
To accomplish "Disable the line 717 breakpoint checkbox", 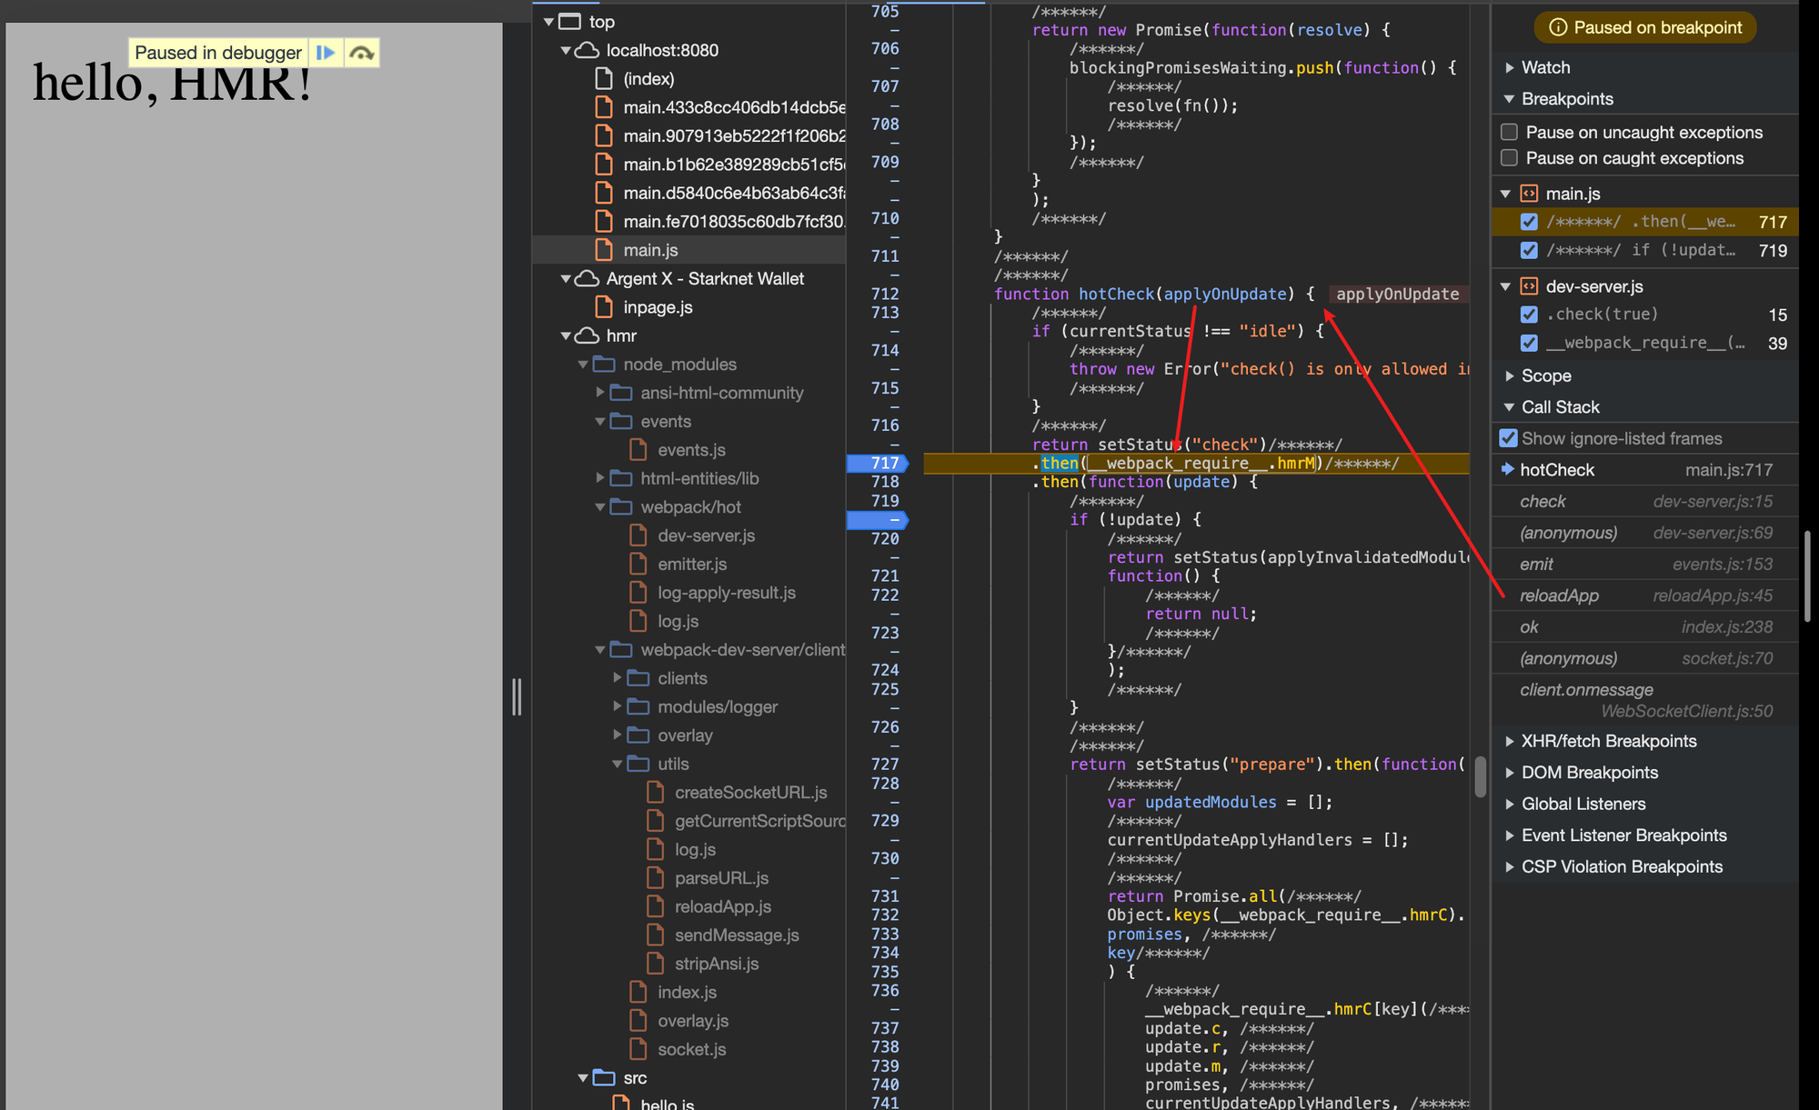I will tap(1529, 222).
